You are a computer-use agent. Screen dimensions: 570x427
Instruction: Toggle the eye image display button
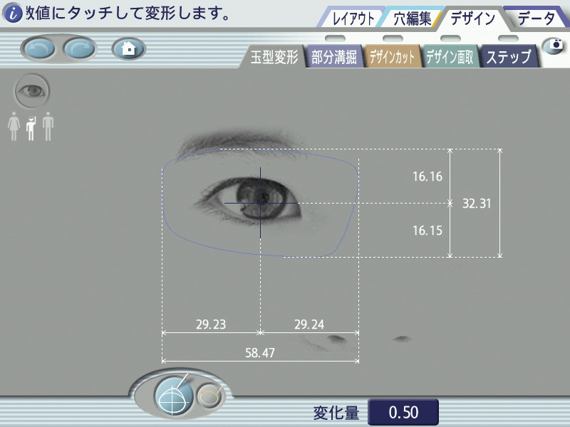coord(31,91)
